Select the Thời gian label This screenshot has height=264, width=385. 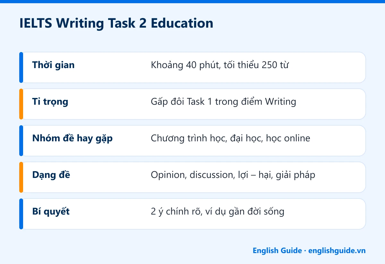[x=53, y=65]
